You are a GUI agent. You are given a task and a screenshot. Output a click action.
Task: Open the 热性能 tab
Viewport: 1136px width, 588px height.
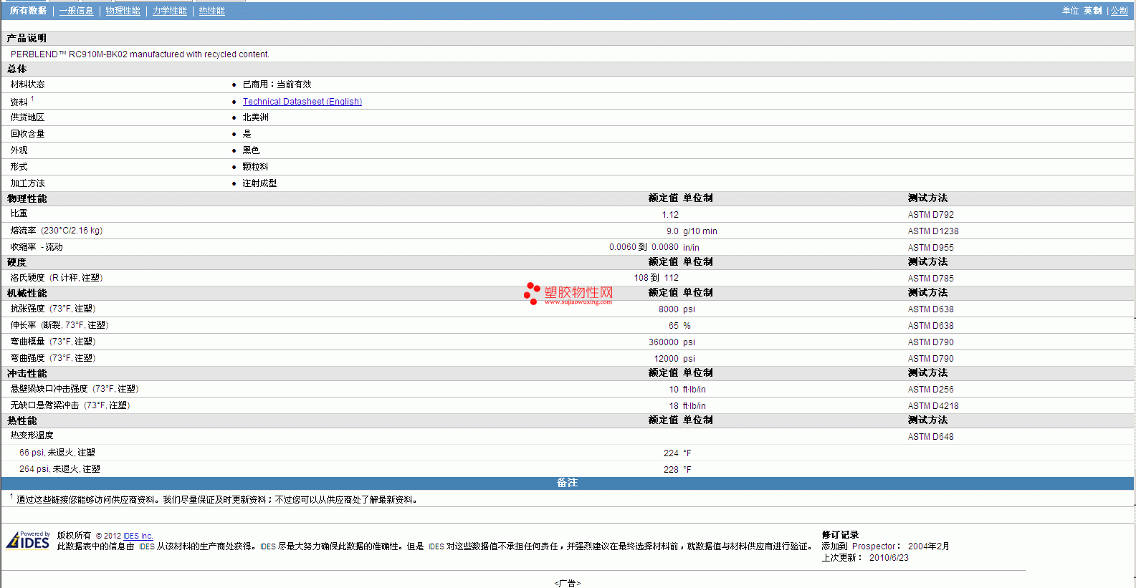coord(211,11)
